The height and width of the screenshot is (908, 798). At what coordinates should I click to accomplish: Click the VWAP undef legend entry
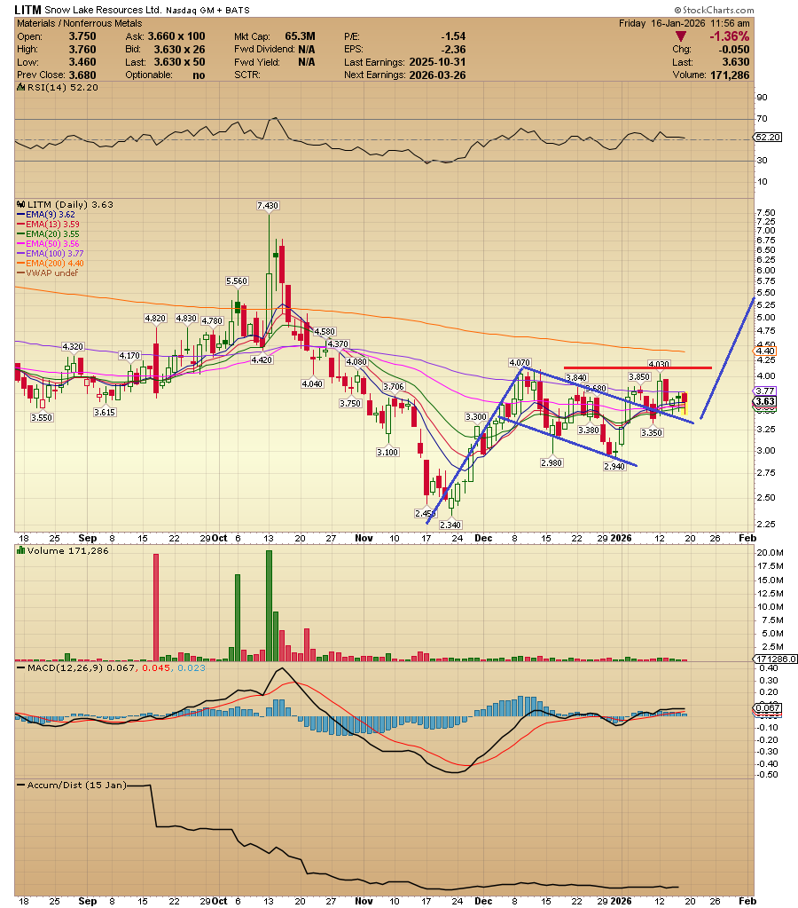pos(48,272)
